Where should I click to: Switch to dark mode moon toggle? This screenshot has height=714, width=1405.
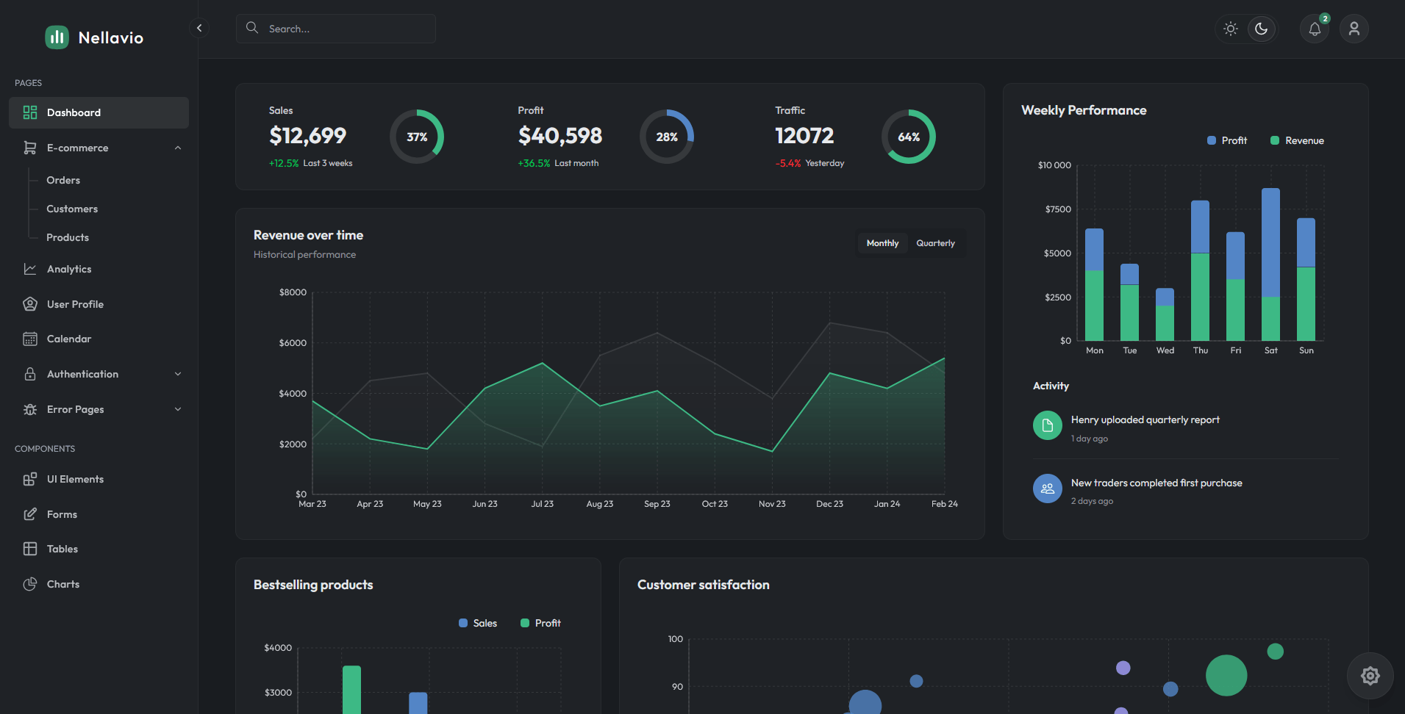pos(1262,29)
